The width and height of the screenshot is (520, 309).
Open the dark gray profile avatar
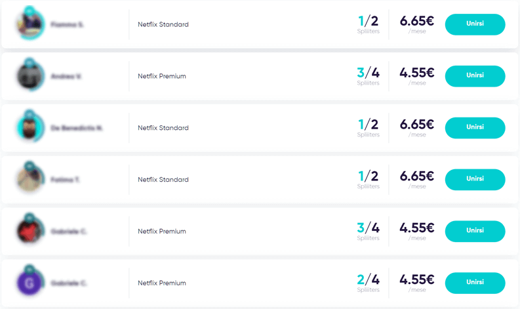(x=30, y=76)
